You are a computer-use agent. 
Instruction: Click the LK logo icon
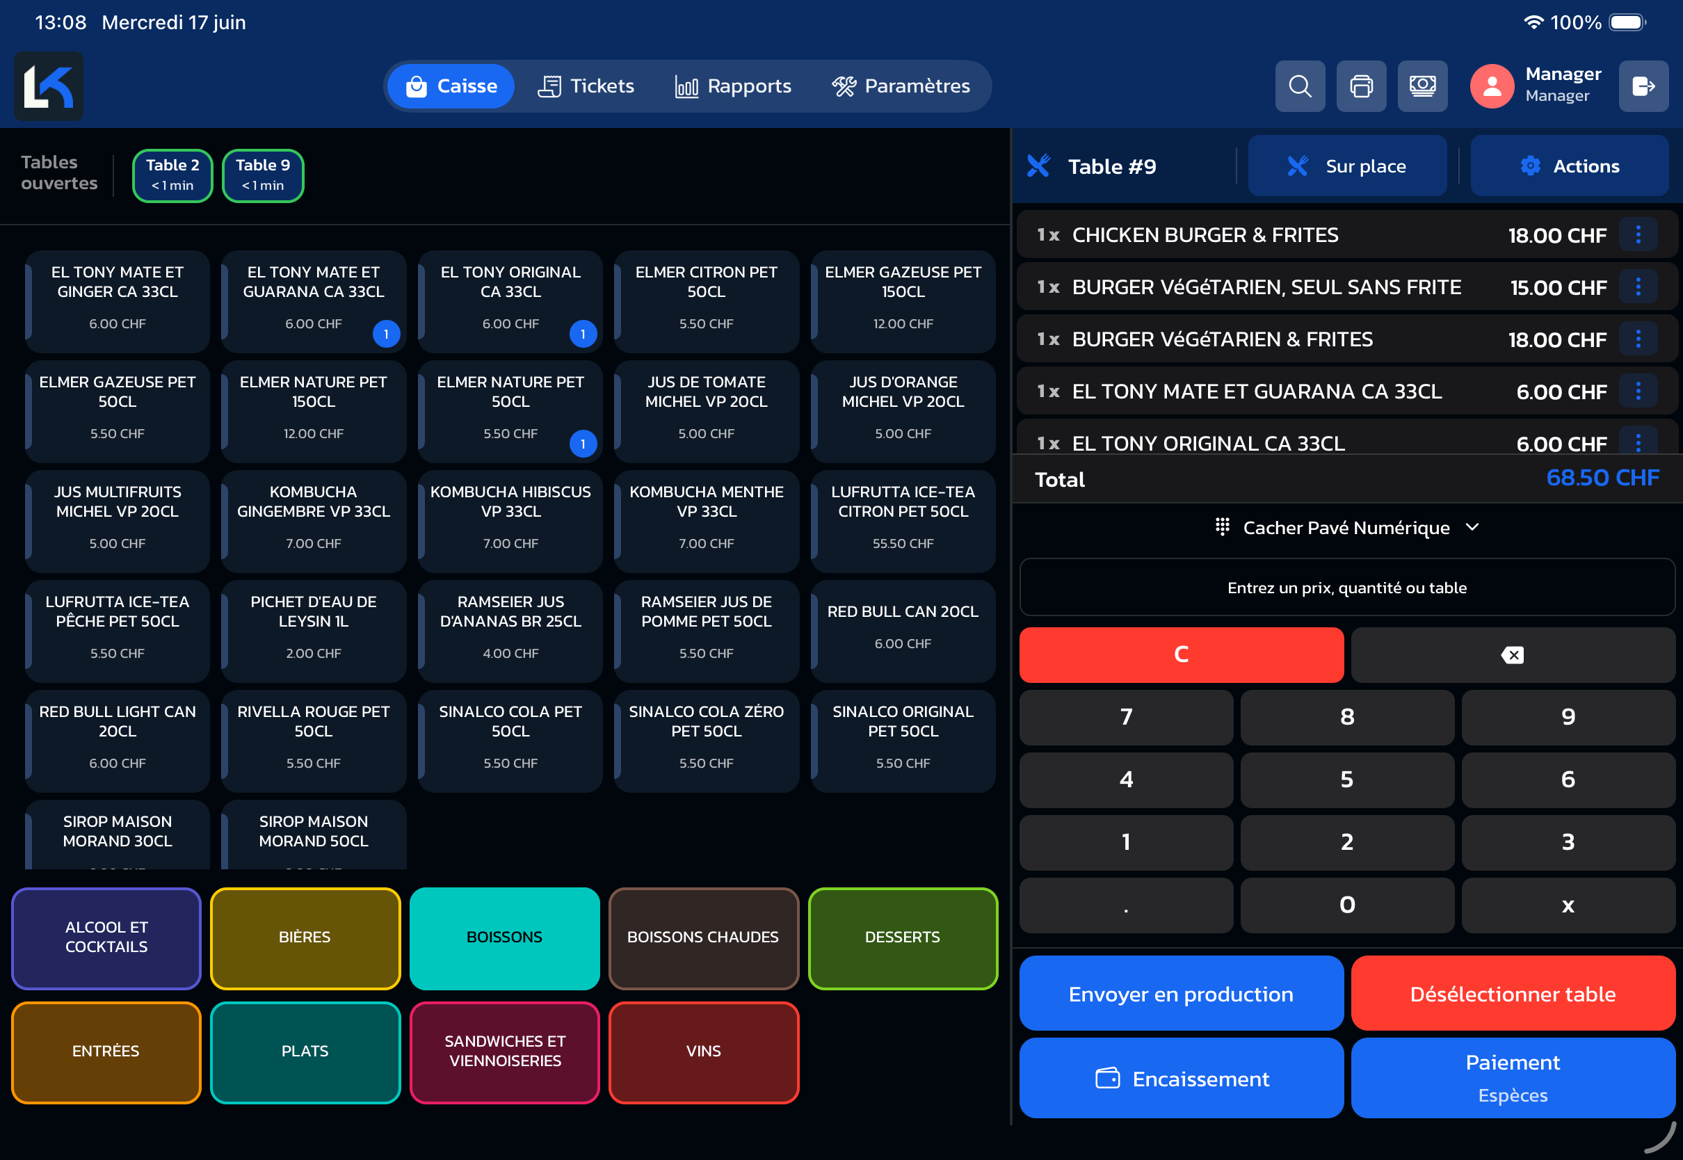tap(49, 86)
